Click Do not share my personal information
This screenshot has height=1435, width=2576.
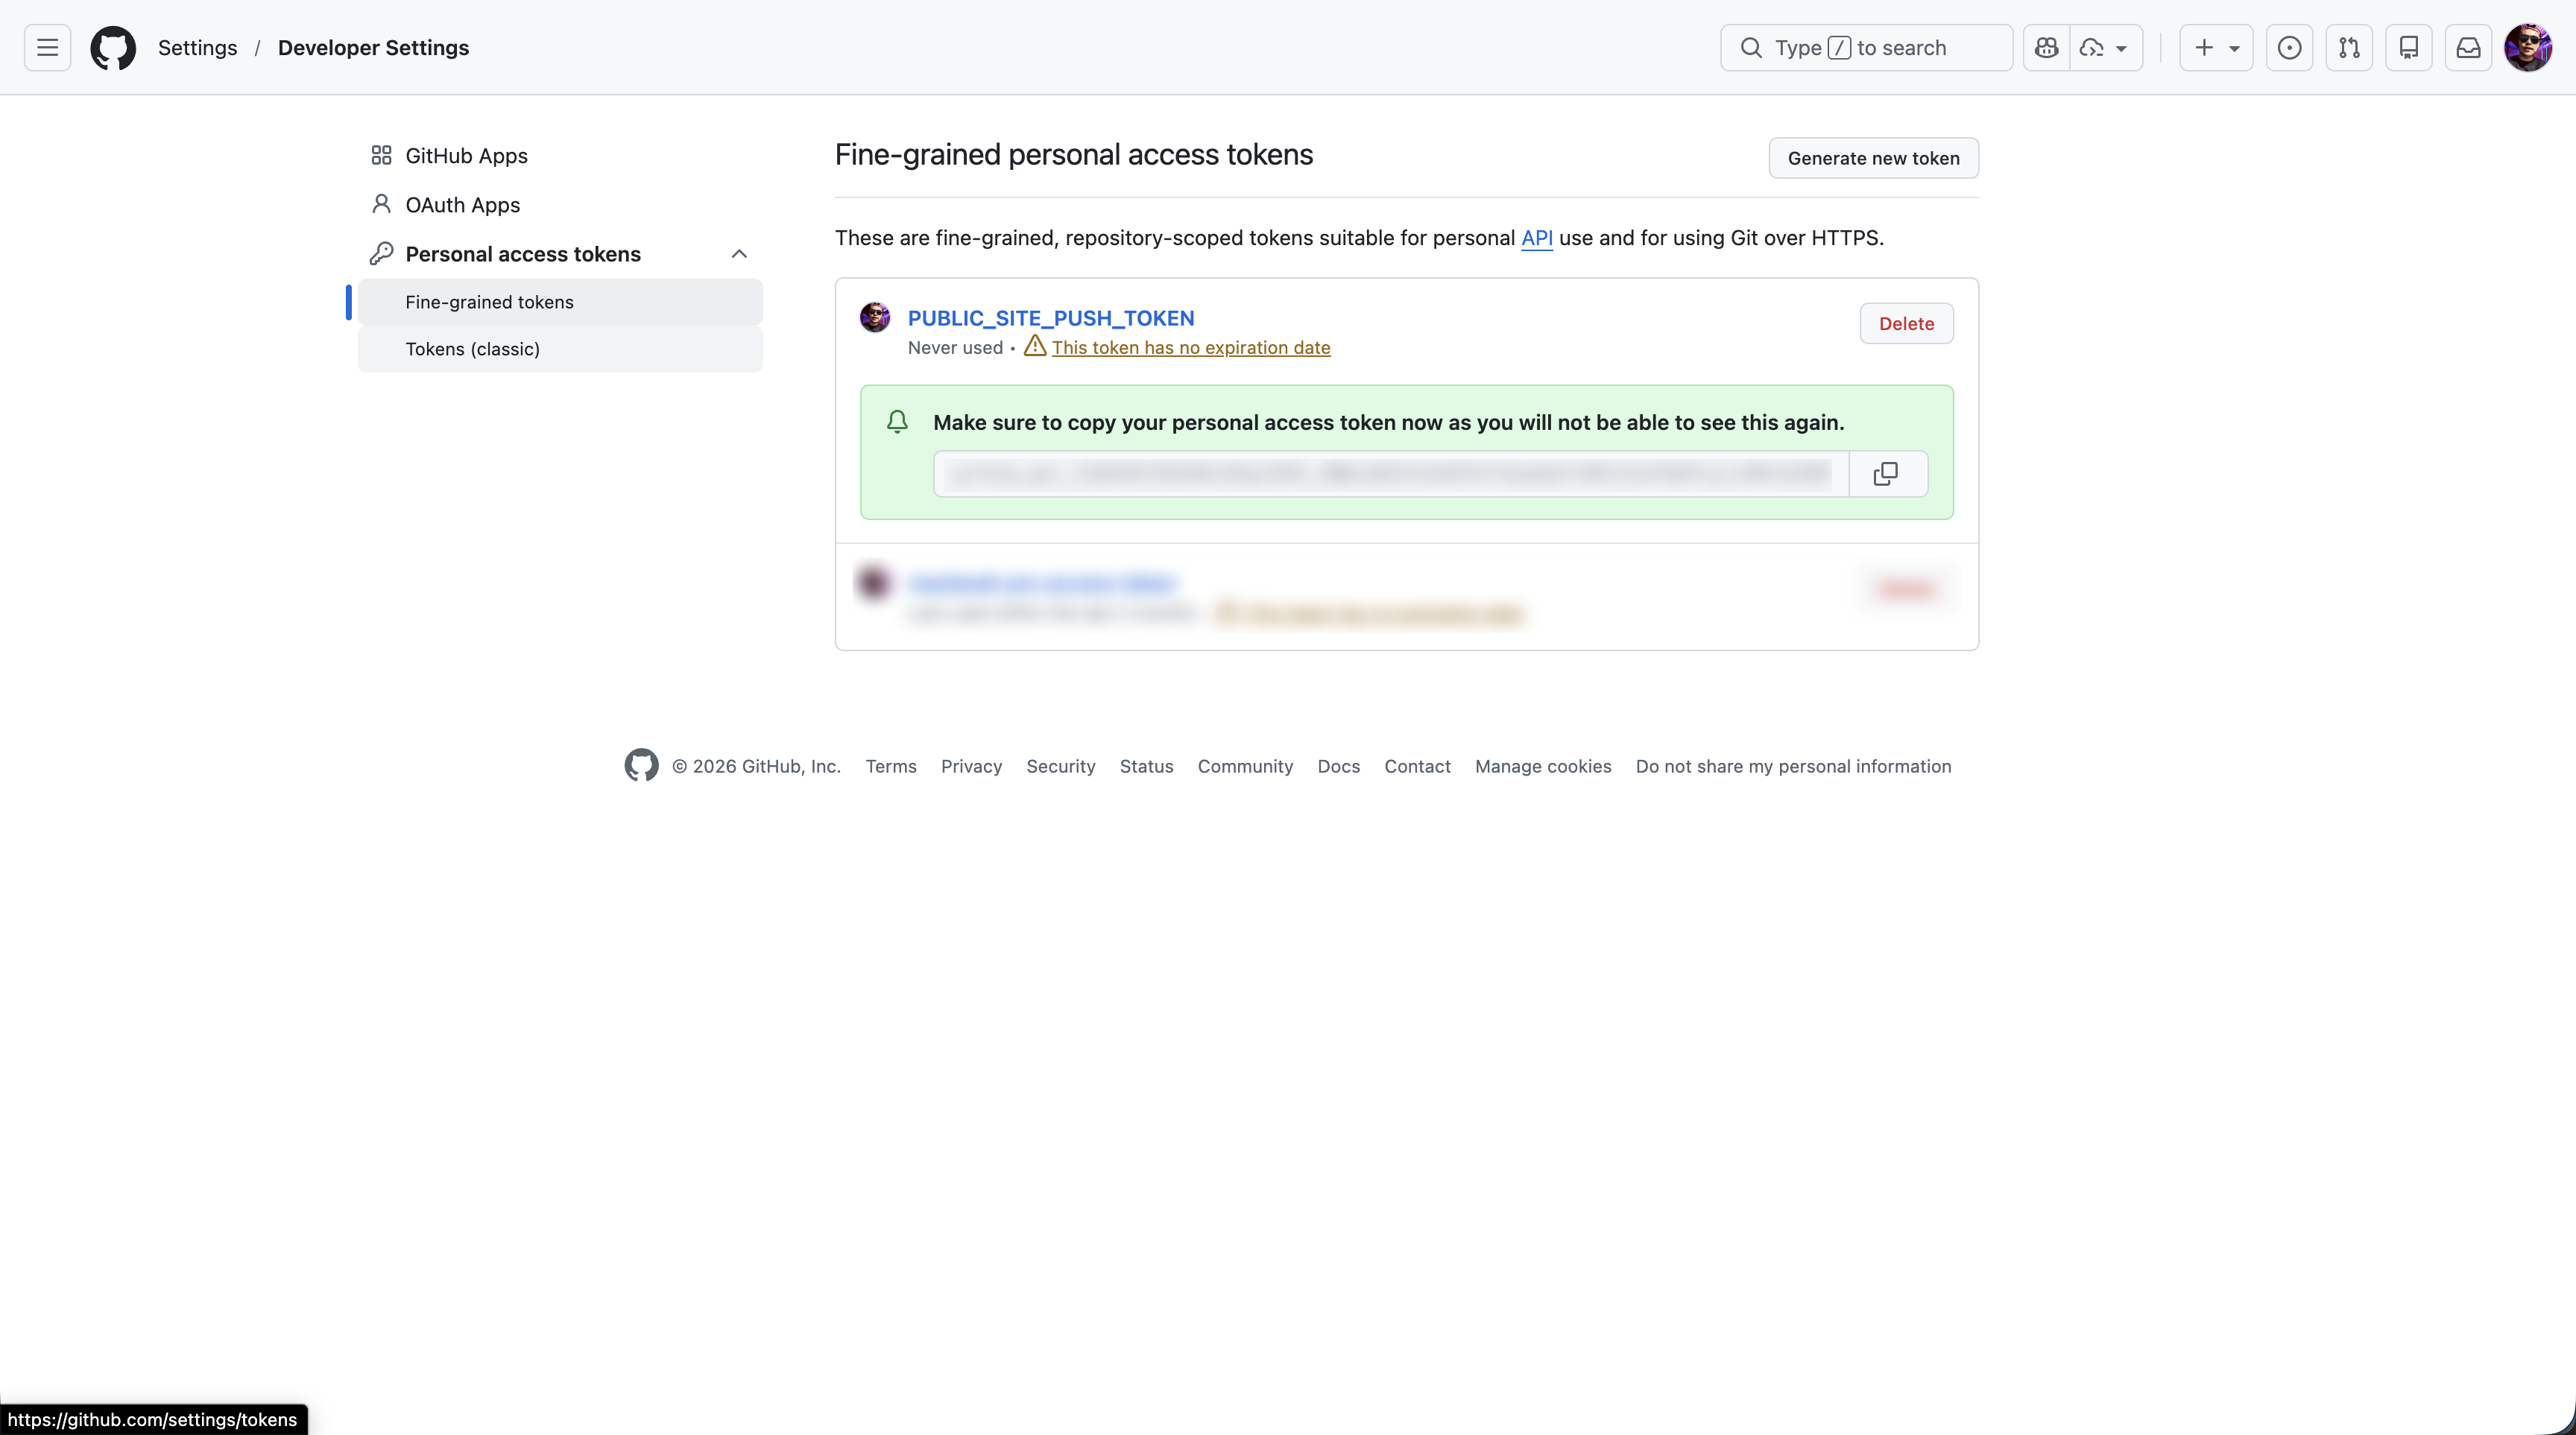click(x=1793, y=767)
